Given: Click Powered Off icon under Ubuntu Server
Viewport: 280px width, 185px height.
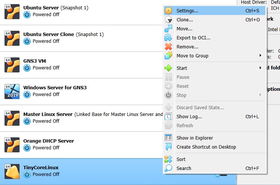Looking at the screenshot, I should pos(27,15).
